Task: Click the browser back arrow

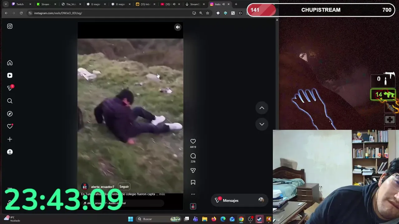Action: click(6, 13)
